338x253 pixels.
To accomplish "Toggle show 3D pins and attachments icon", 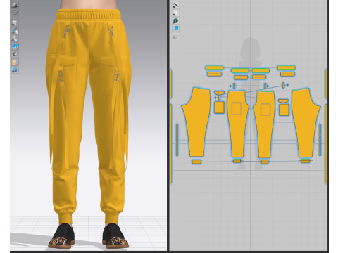I will click(15, 31).
